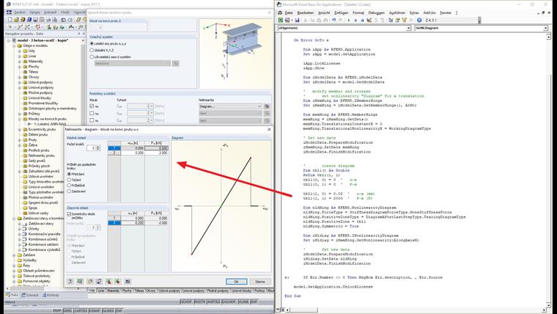Toggle the GRID status bar button
The image size is (557, 314).
click(x=67, y=310)
